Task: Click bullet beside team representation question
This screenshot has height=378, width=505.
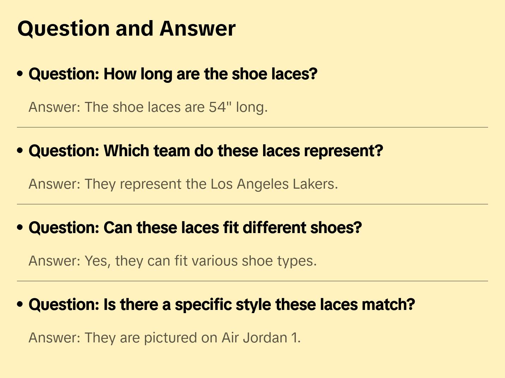Action: point(20,151)
